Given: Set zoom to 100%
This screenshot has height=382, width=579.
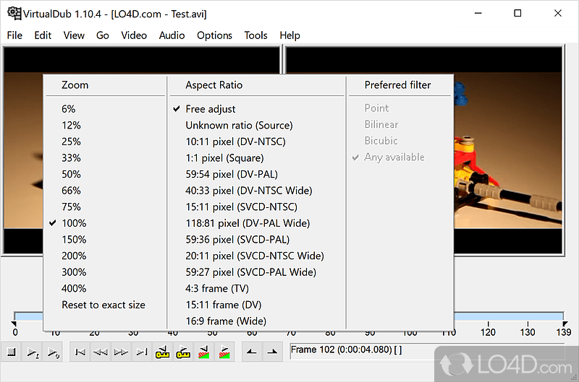Looking at the screenshot, I should 105,223.
